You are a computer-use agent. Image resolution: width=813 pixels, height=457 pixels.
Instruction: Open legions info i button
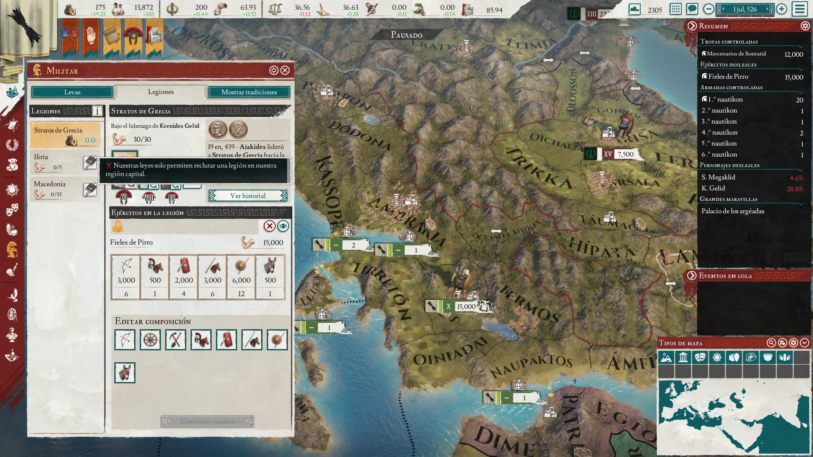[x=97, y=111]
